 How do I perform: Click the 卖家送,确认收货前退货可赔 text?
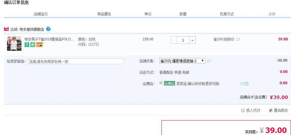click(198, 84)
